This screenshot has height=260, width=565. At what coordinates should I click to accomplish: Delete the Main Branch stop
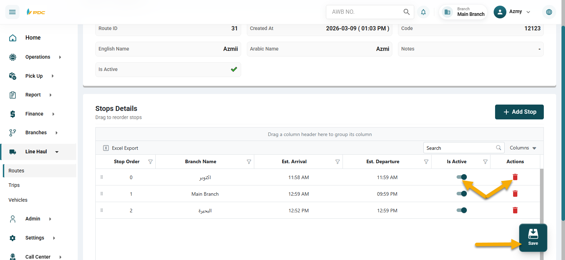click(515, 194)
